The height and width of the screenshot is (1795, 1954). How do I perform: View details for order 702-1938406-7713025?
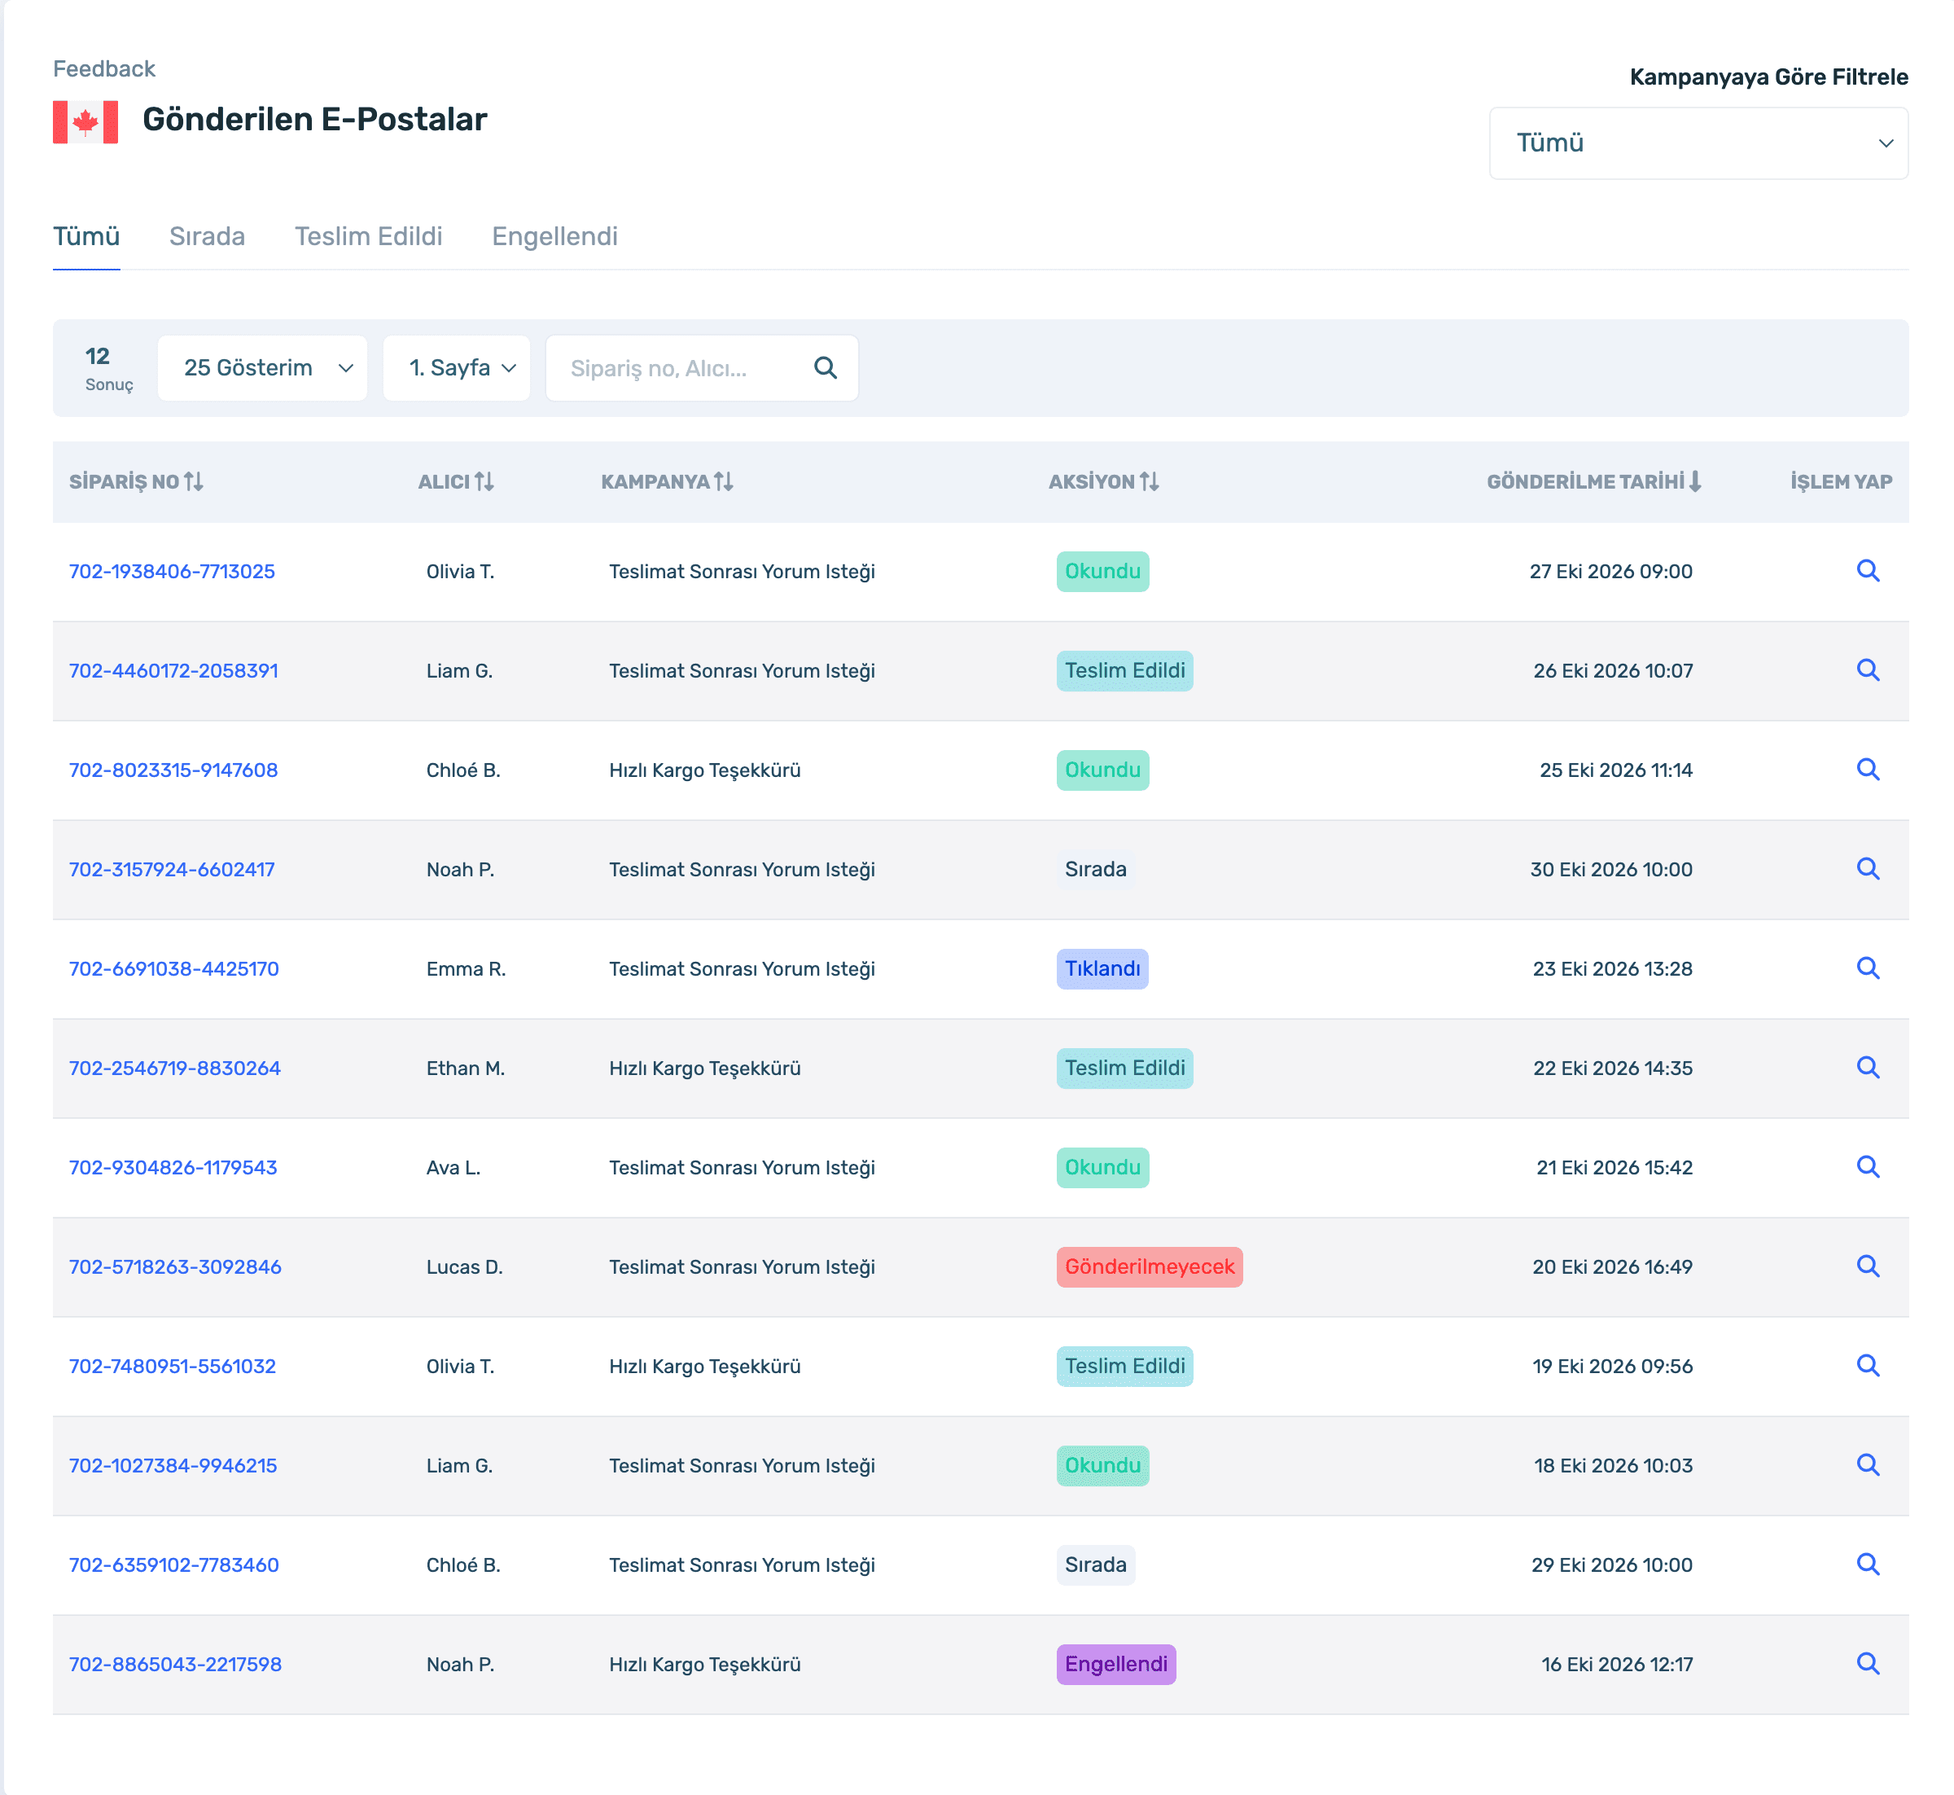click(1868, 571)
